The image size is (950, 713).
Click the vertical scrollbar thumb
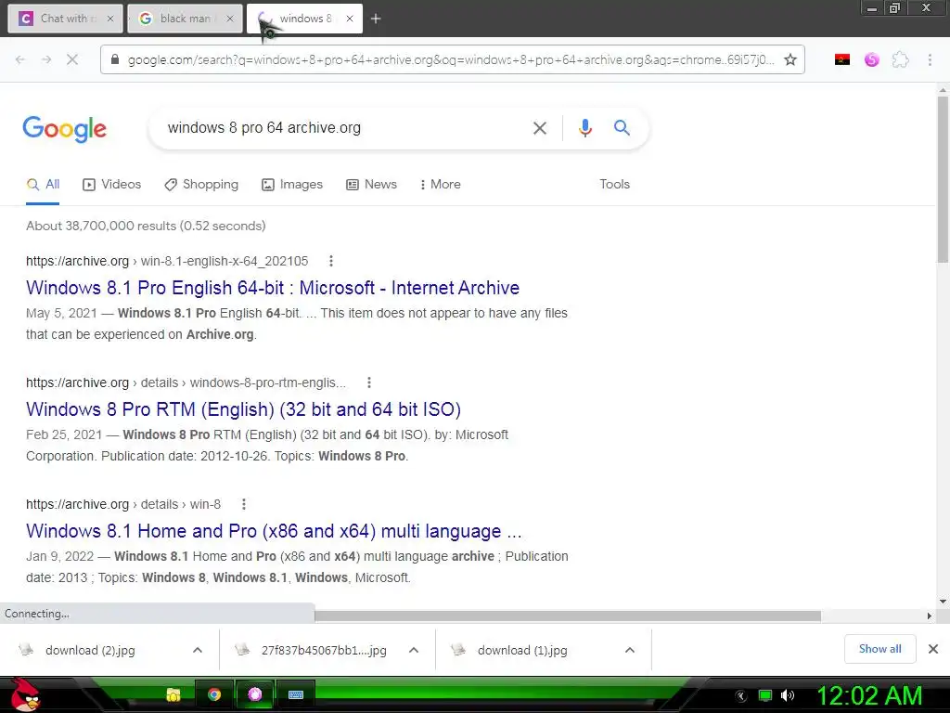point(943,179)
